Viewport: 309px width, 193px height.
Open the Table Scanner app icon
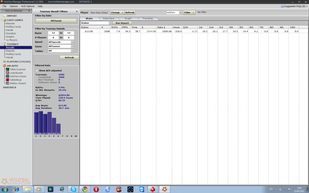click(8, 69)
